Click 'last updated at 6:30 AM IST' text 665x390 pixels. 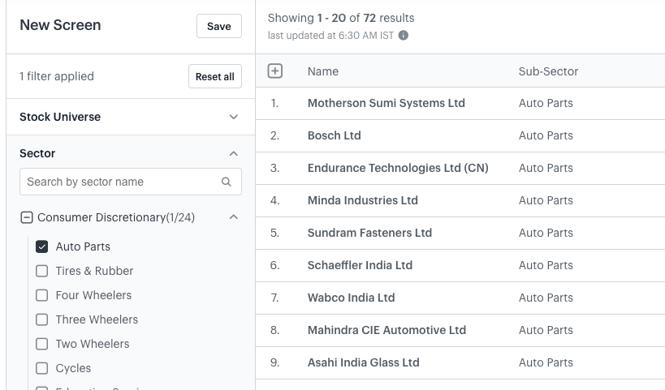[x=330, y=36]
